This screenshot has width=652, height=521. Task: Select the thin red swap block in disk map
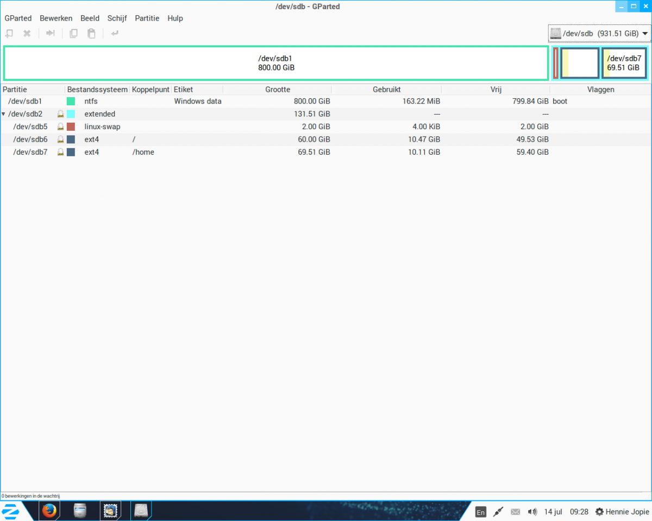[556, 63]
